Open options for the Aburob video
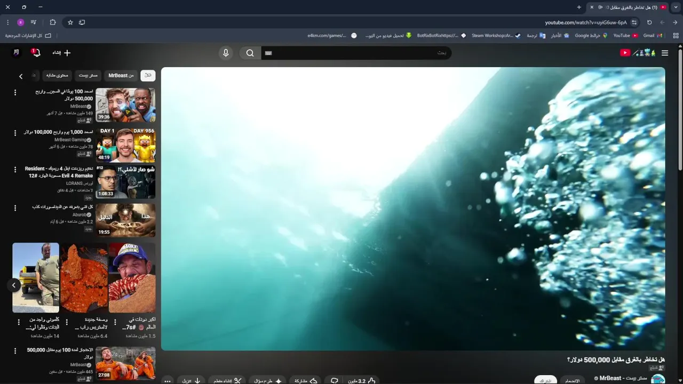The height and width of the screenshot is (384, 683). 15,207
